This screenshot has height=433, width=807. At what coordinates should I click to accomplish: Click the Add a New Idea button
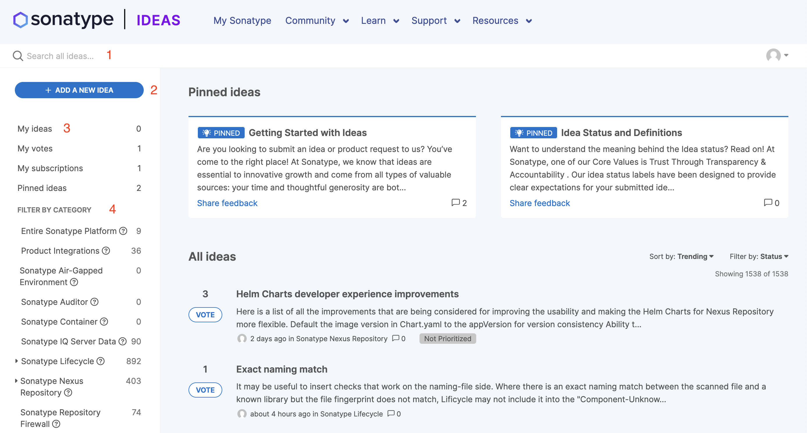(x=79, y=90)
